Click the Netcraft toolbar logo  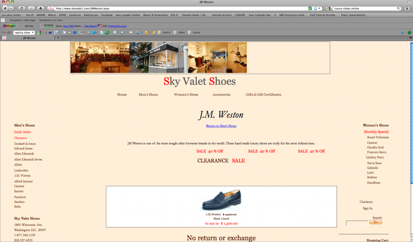click(9, 26)
